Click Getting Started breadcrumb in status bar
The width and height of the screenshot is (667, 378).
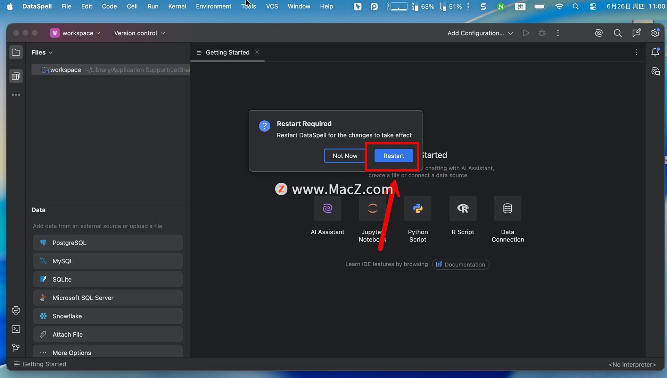(40, 364)
